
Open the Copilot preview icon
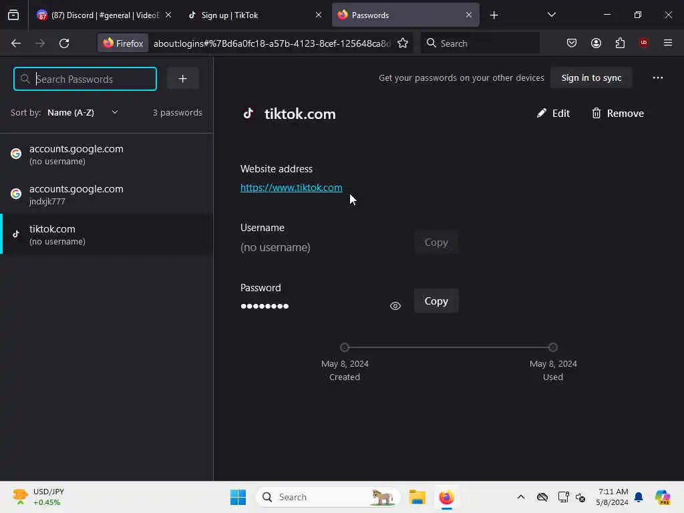pos(663,497)
